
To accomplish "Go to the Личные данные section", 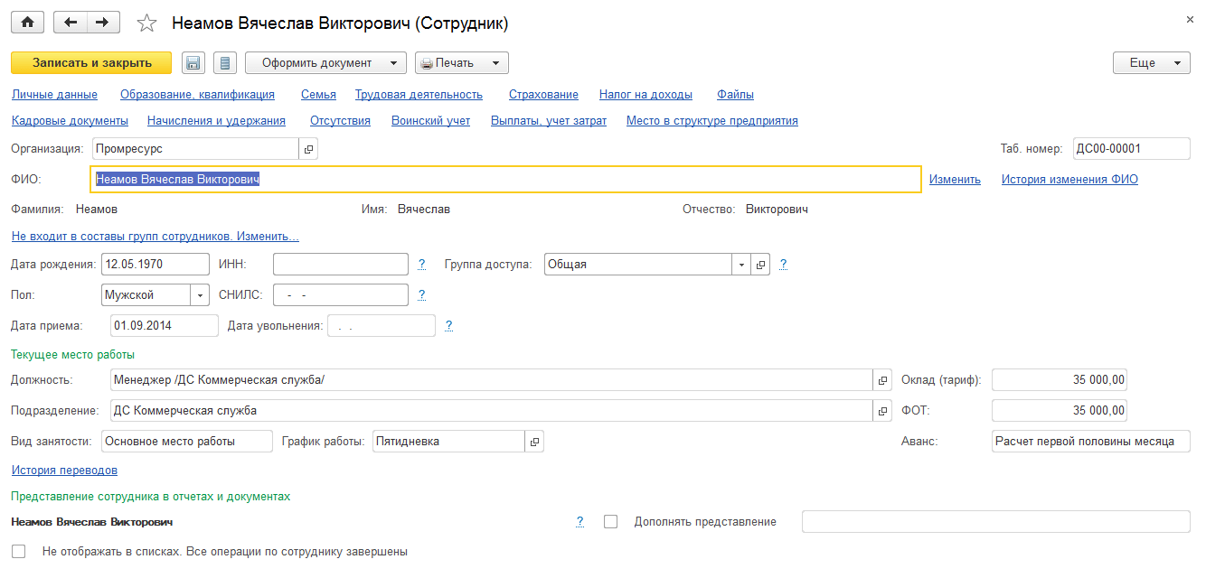I will point(54,95).
